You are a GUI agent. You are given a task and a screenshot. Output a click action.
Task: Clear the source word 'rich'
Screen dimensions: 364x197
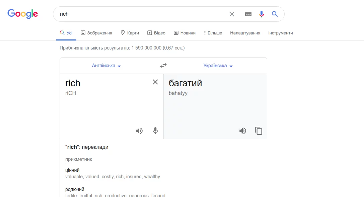[x=155, y=82]
